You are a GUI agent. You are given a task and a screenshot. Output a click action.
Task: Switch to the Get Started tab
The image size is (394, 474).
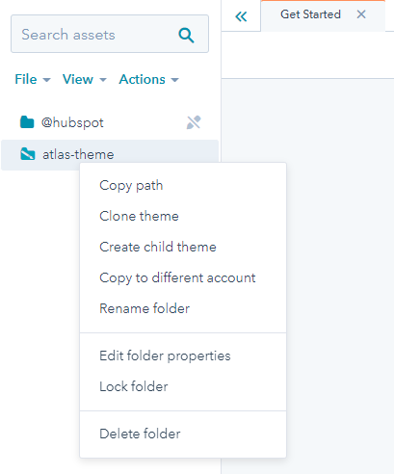click(310, 14)
